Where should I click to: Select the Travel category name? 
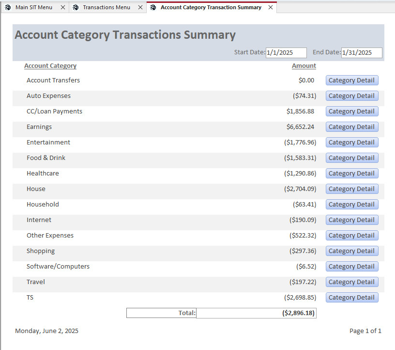(36, 282)
